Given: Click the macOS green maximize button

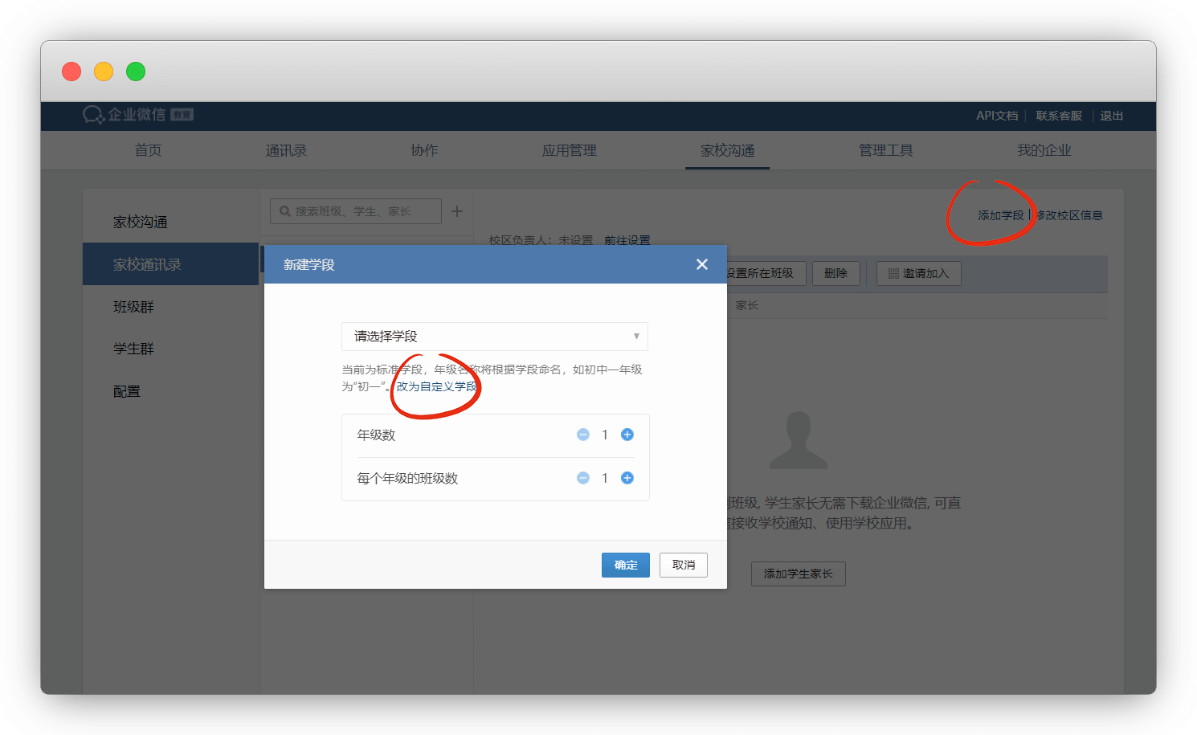Looking at the screenshot, I should click(x=136, y=71).
